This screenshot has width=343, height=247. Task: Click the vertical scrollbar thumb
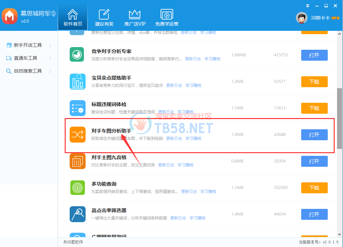coord(339,118)
